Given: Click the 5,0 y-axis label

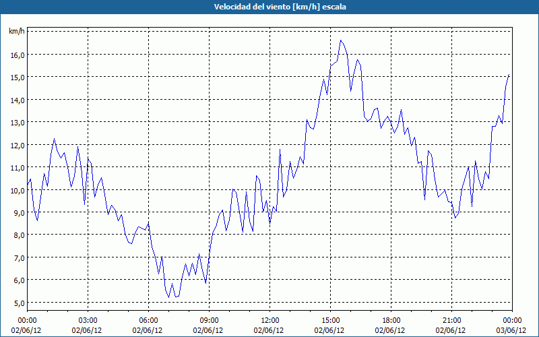Looking at the screenshot, I should (17, 303).
